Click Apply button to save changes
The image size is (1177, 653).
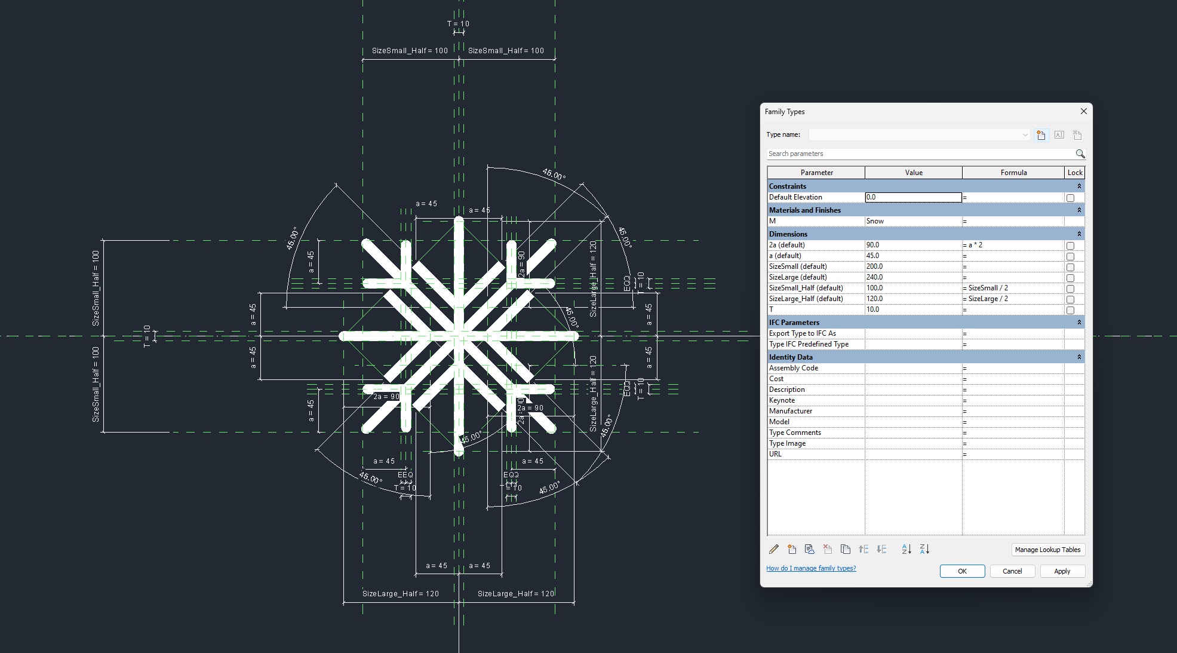pos(1061,570)
